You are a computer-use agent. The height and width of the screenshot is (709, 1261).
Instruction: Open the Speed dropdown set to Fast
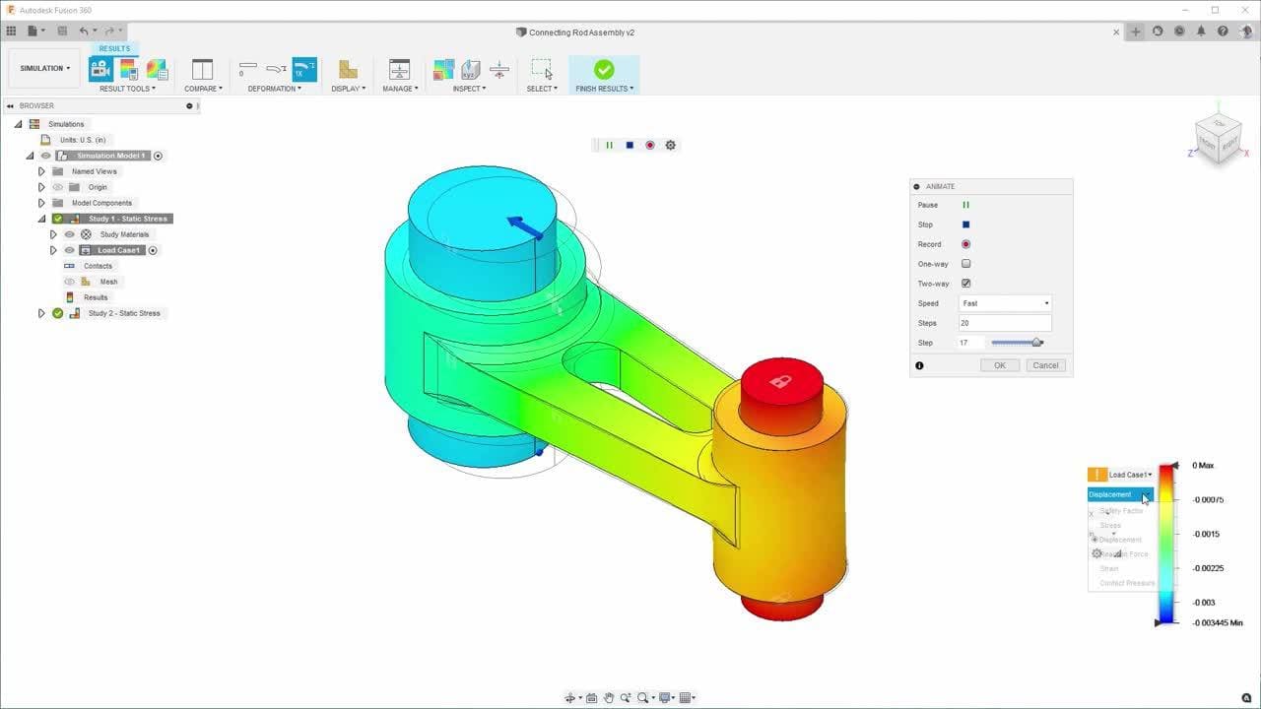tap(1005, 303)
